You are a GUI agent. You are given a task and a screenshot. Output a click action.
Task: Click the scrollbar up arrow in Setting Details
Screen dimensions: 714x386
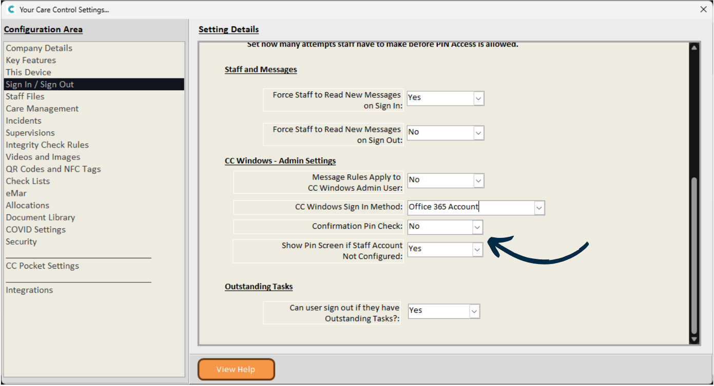694,47
